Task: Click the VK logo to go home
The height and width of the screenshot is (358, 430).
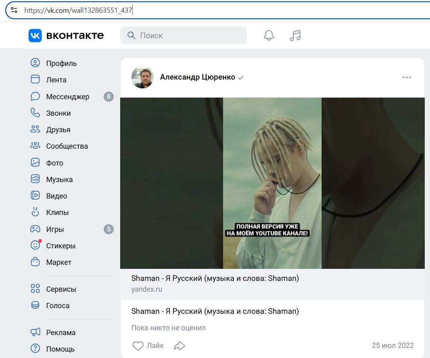Action: [x=35, y=35]
